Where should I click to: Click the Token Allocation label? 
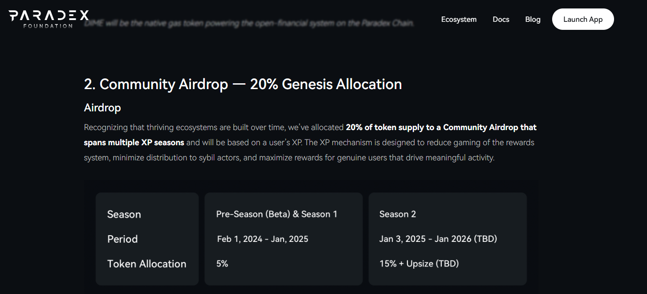[x=147, y=263]
